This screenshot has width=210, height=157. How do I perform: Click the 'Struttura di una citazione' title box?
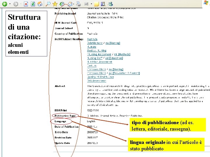(x=26, y=33)
